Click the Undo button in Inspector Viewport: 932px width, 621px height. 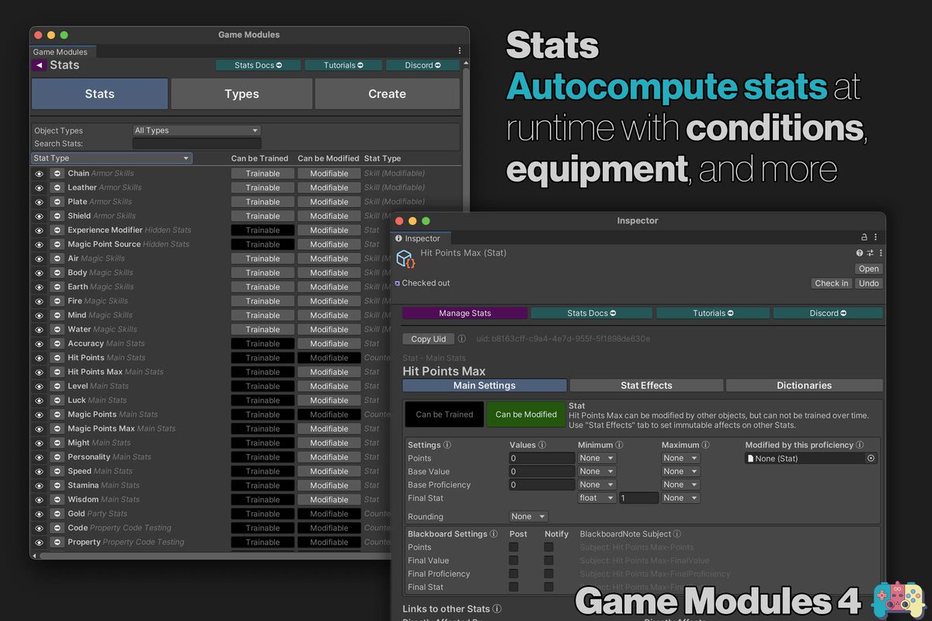(x=868, y=283)
